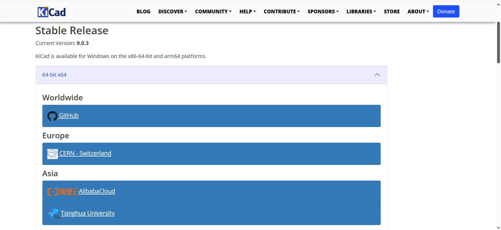Open the About dropdown menu
501x230 pixels.
(418, 11)
